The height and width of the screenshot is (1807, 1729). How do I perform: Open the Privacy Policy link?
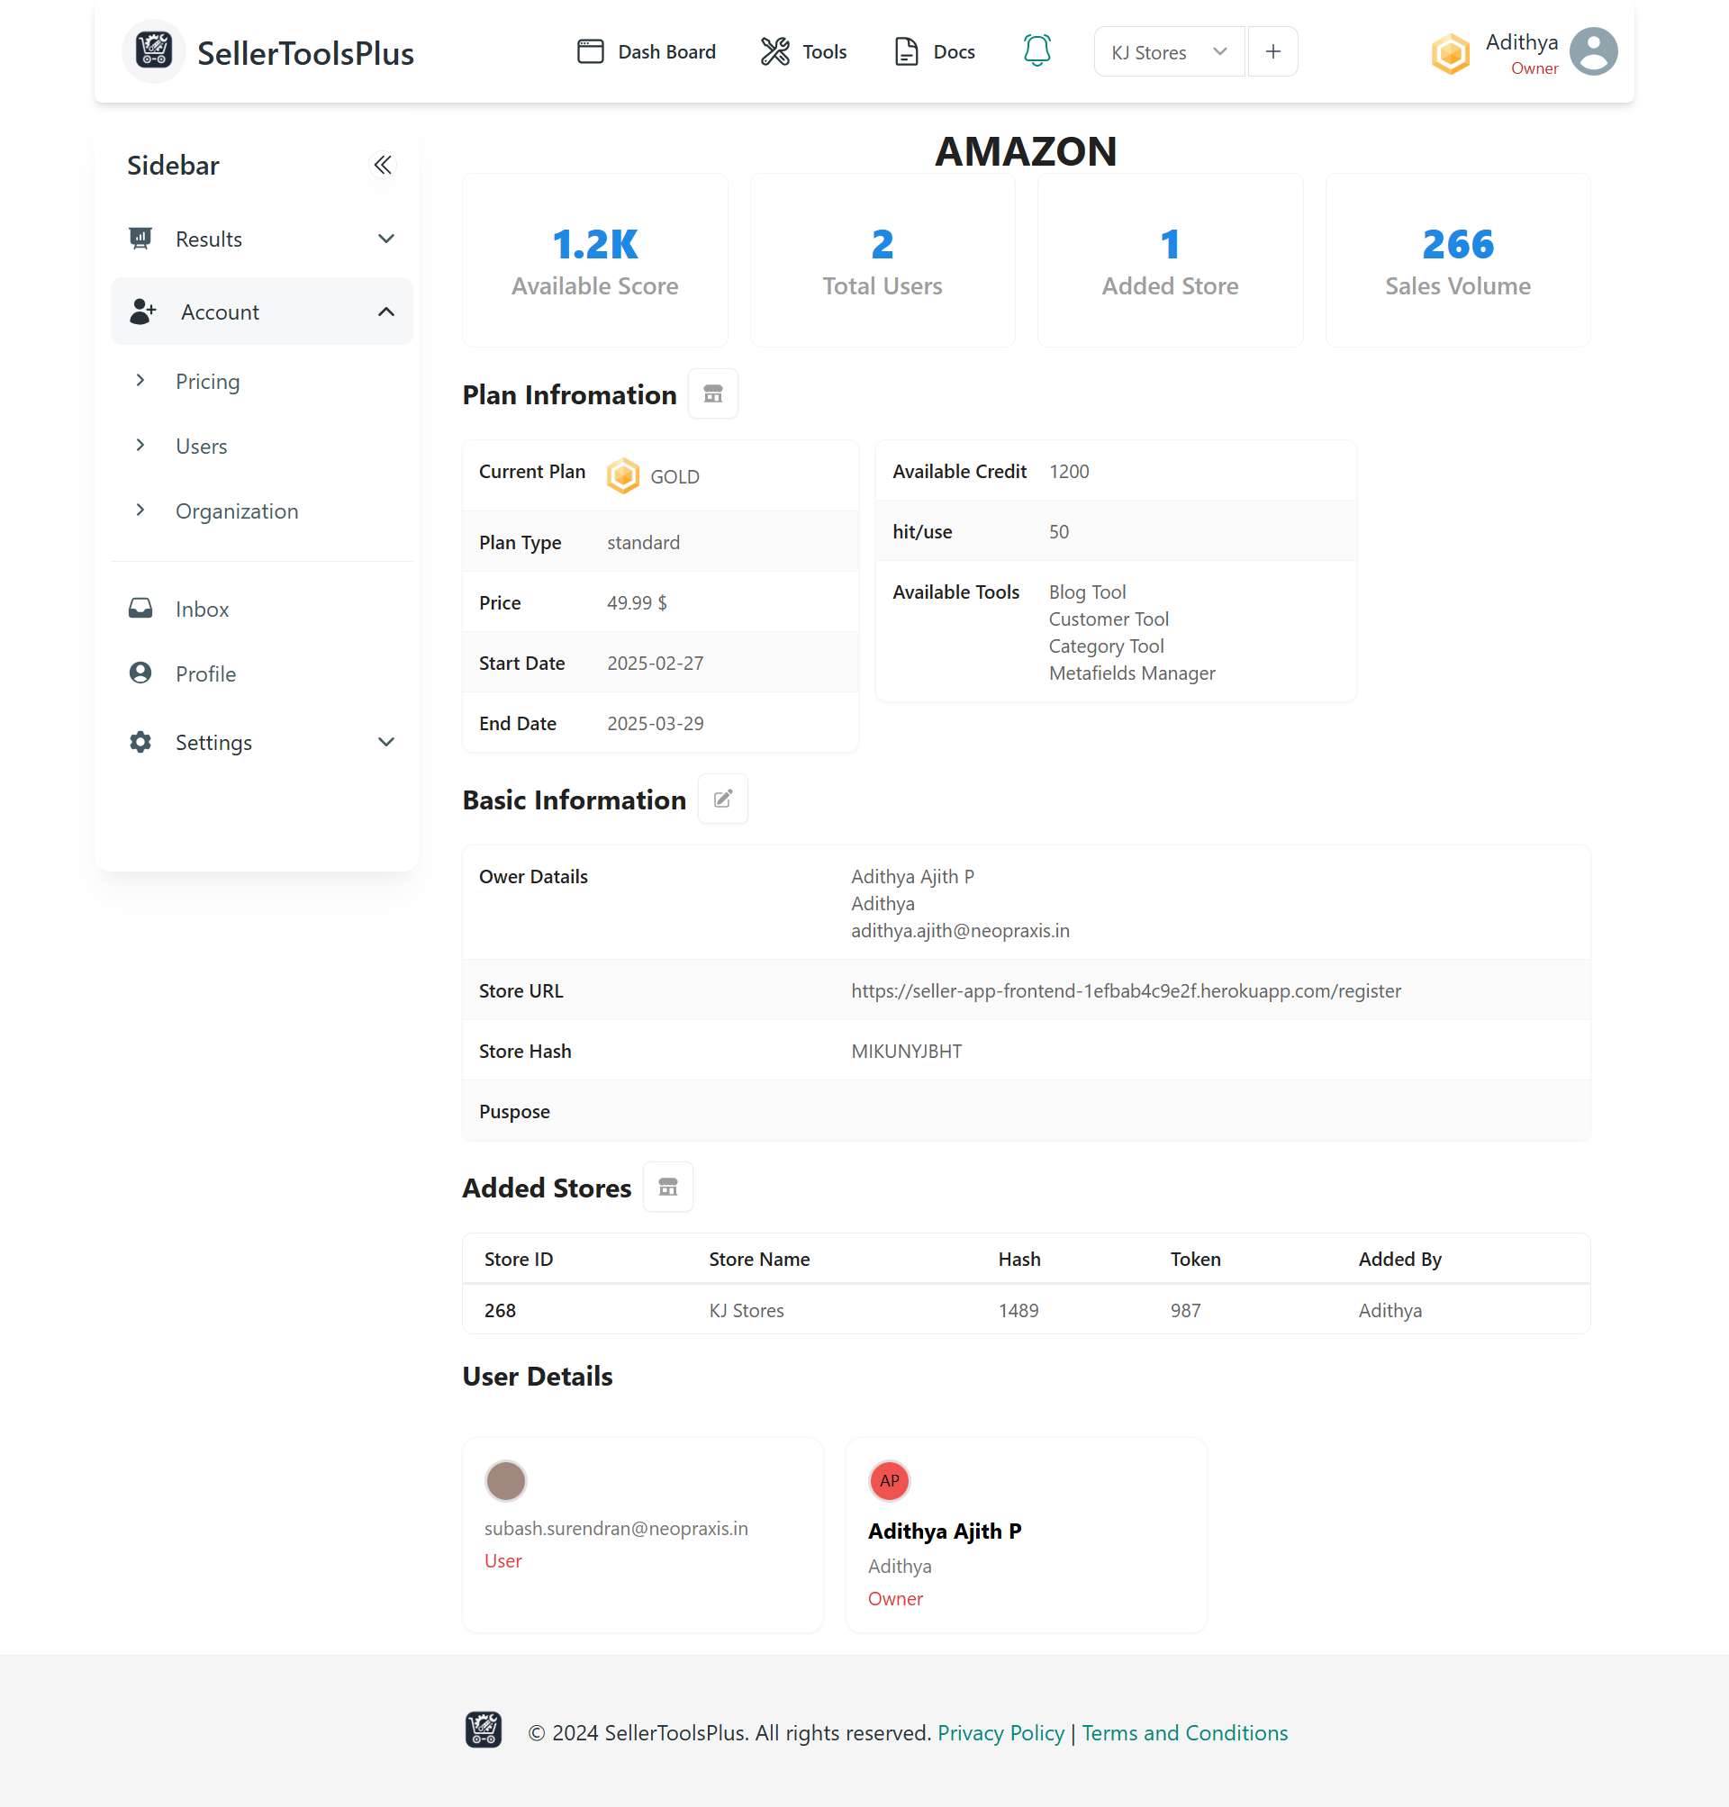click(x=1000, y=1733)
